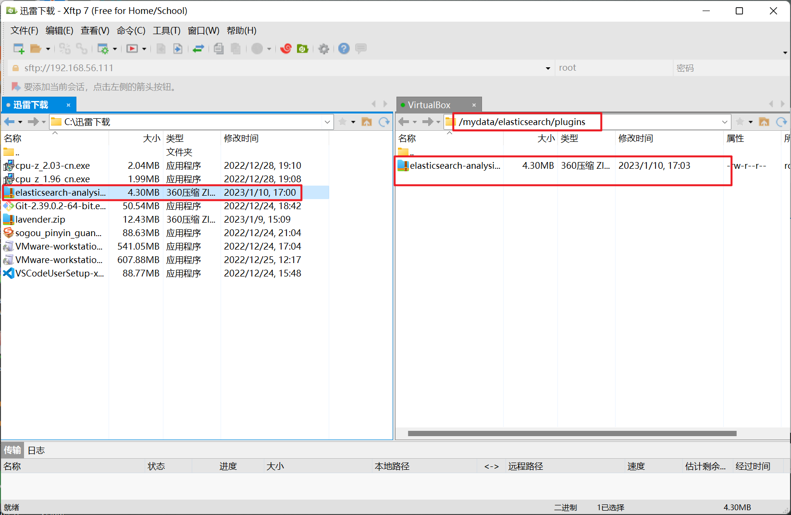Click the add session flag arrow icon
This screenshot has width=791, height=515.
(16, 87)
